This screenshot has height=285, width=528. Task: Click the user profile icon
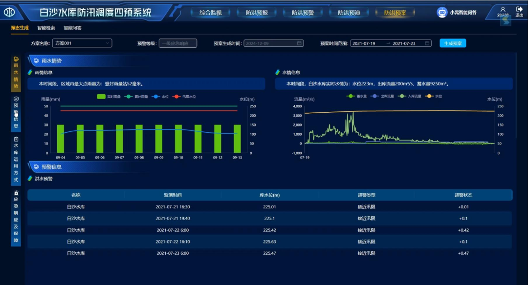(x=503, y=9)
